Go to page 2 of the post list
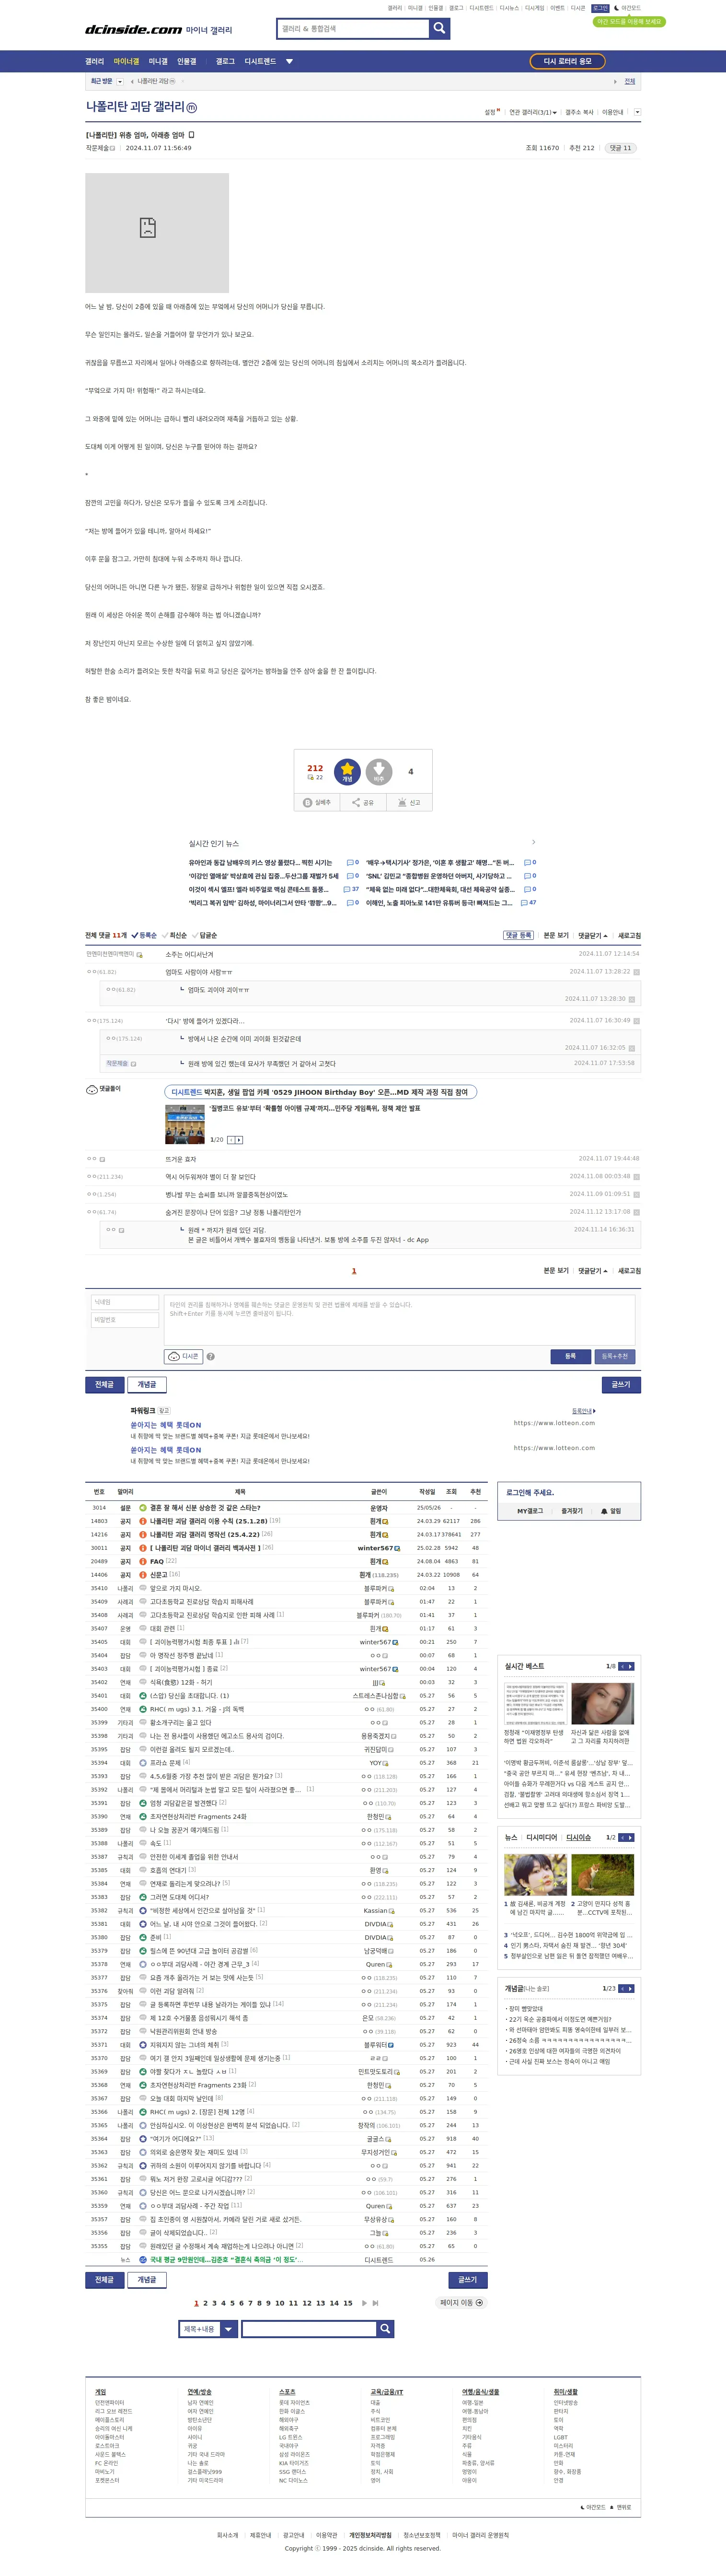The height and width of the screenshot is (2576, 726). click(205, 2303)
